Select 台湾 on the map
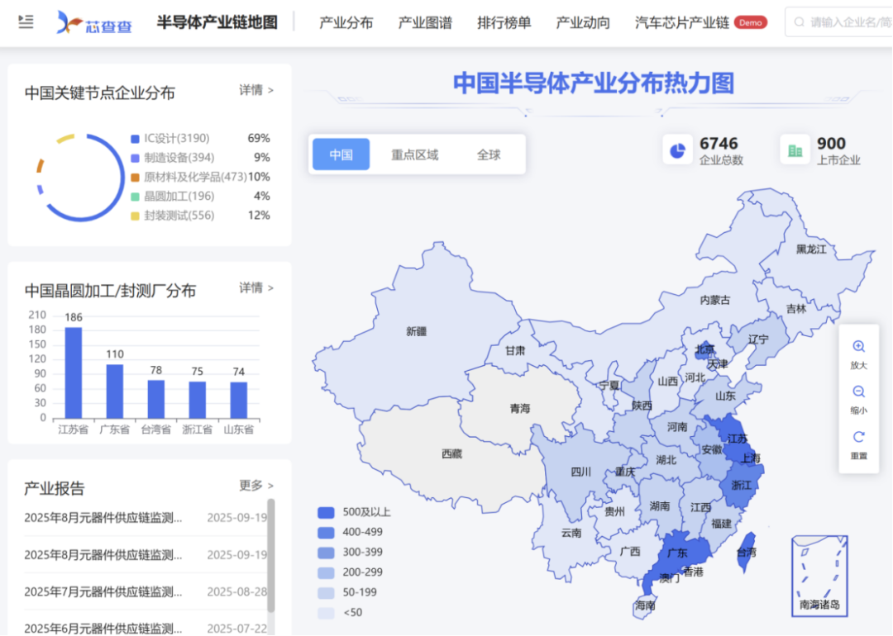This screenshot has height=636, width=893. (x=747, y=553)
